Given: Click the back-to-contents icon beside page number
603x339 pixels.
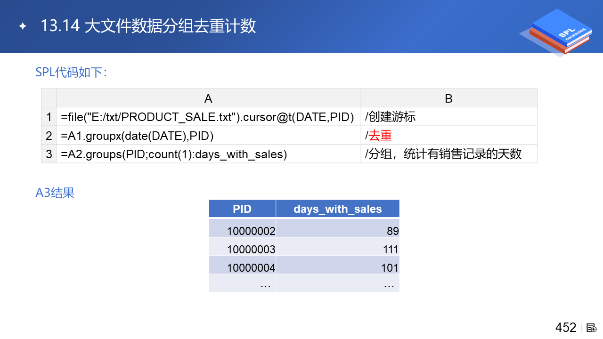Looking at the screenshot, I should pyautogui.click(x=592, y=328).
